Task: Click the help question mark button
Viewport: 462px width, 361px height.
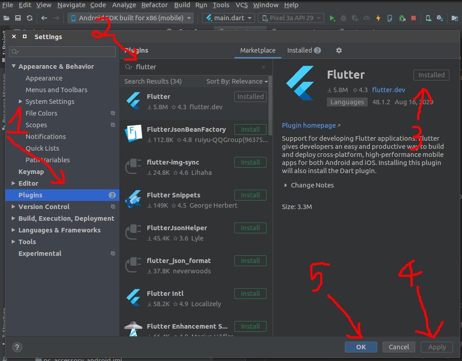Action: (17, 347)
